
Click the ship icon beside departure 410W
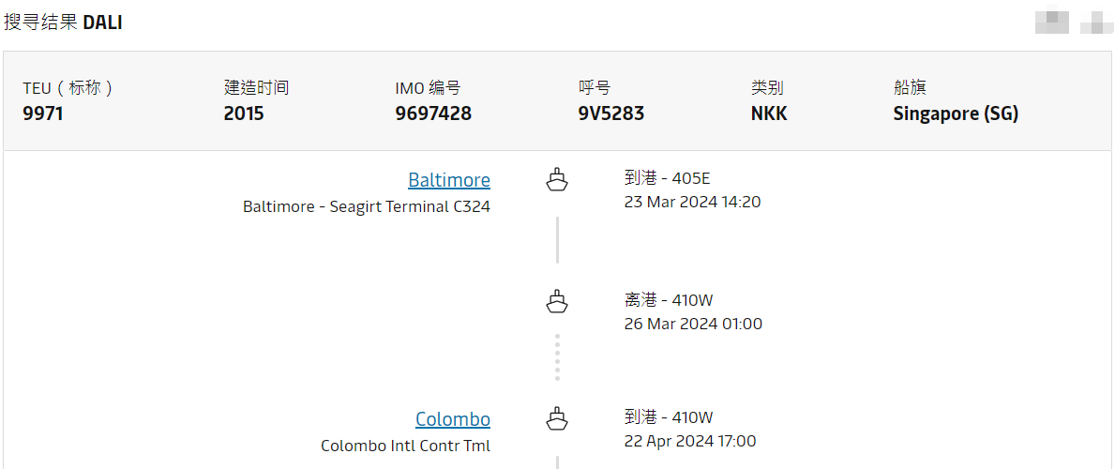coord(557,301)
